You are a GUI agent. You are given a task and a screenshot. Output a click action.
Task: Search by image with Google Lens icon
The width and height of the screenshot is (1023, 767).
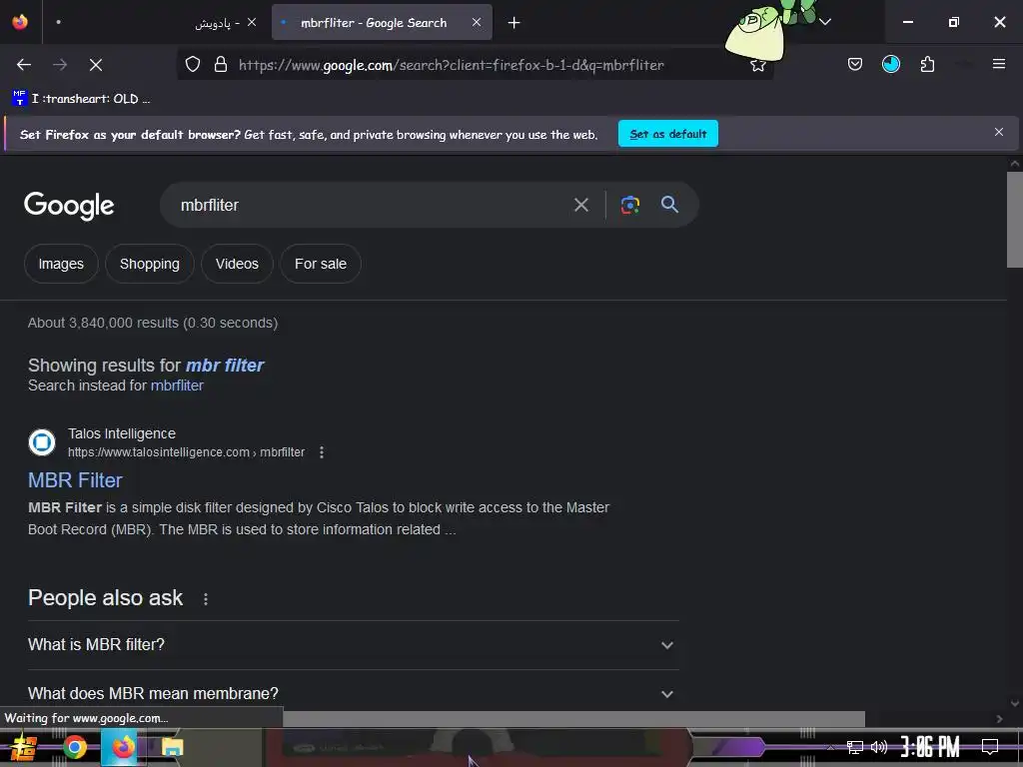629,205
